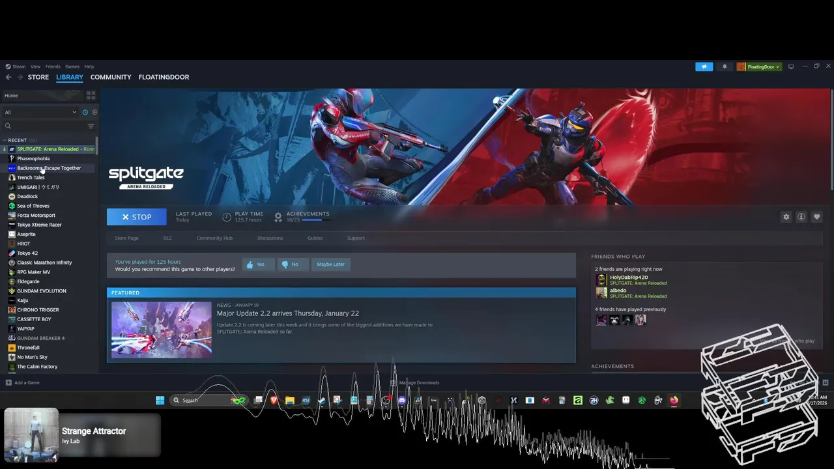This screenshot has height=469, width=834.
Task: Open Manage Downloads
Action: click(x=414, y=382)
